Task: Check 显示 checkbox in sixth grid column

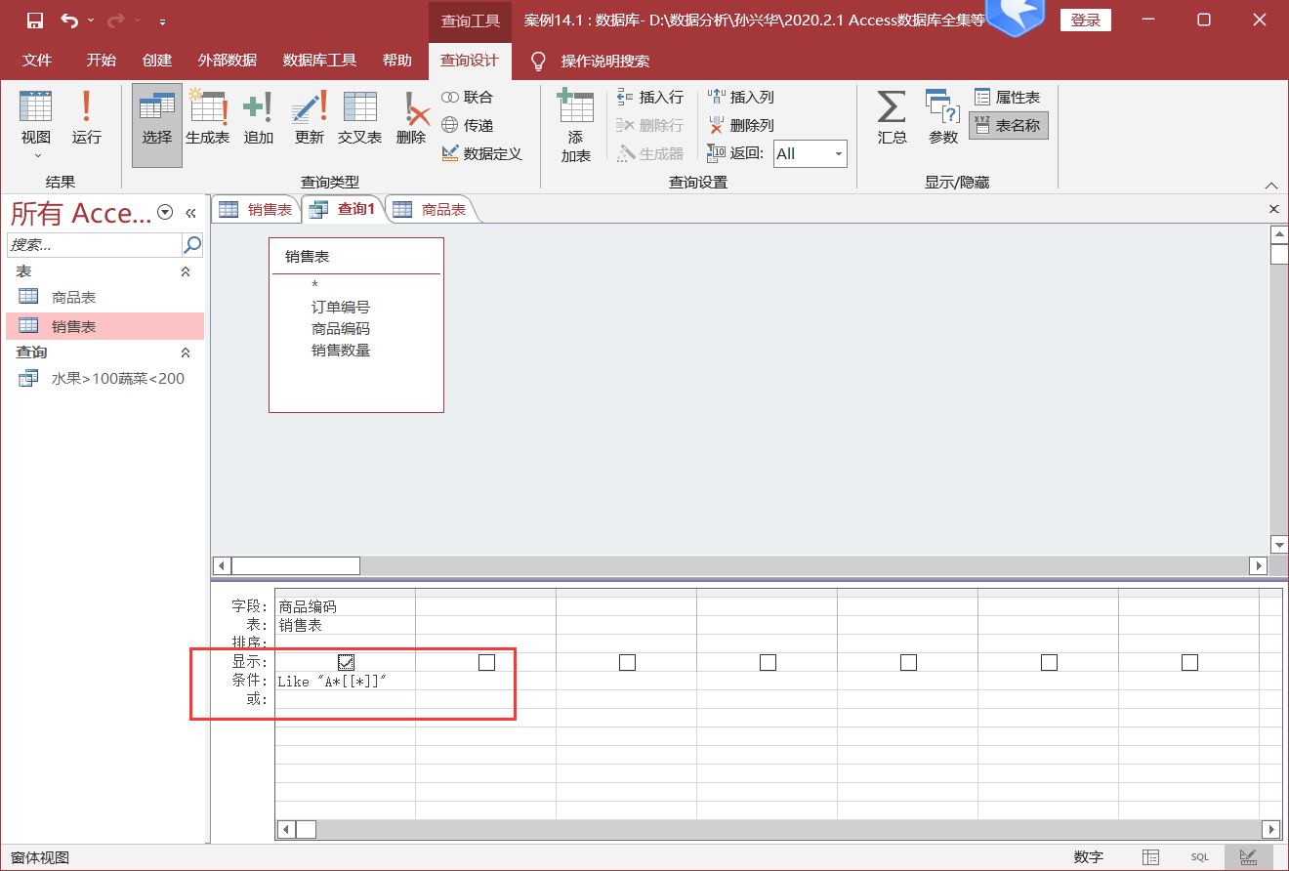Action: (x=1049, y=663)
